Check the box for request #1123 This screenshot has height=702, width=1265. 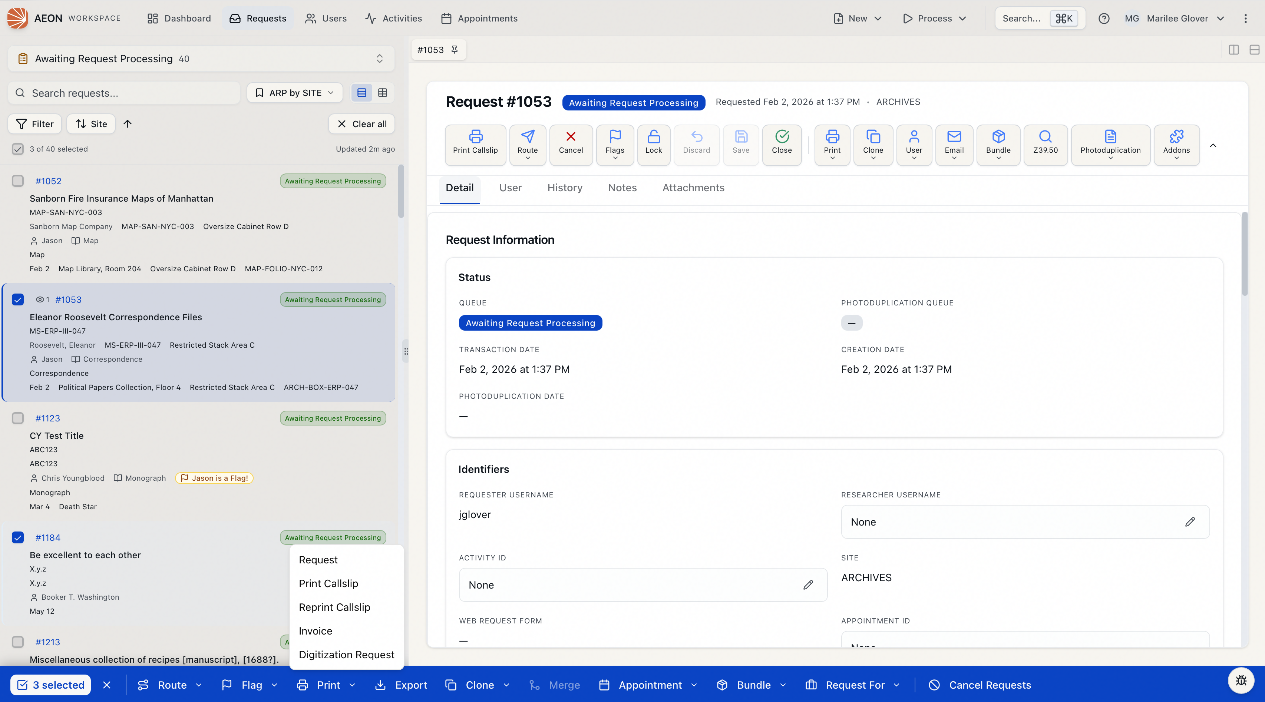point(18,418)
